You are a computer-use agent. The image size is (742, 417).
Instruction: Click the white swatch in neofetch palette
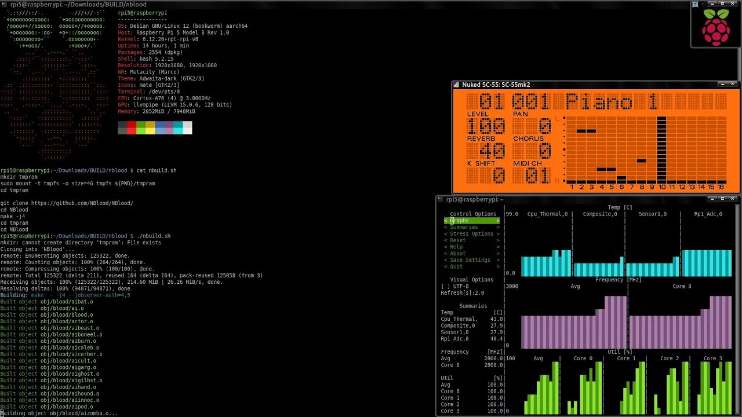tap(187, 128)
